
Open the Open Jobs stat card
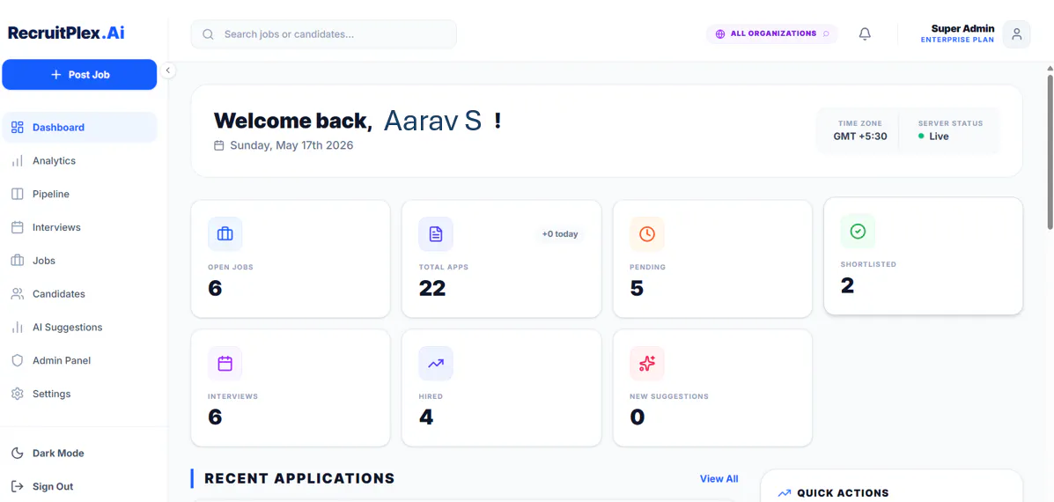(x=291, y=259)
